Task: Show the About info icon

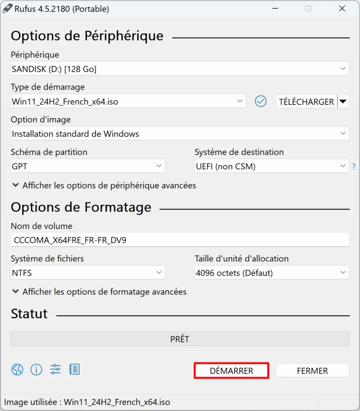Action: coord(36,370)
